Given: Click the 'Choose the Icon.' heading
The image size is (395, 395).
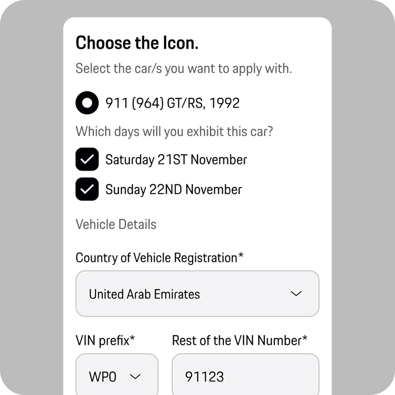Looking at the screenshot, I should pos(137,43).
